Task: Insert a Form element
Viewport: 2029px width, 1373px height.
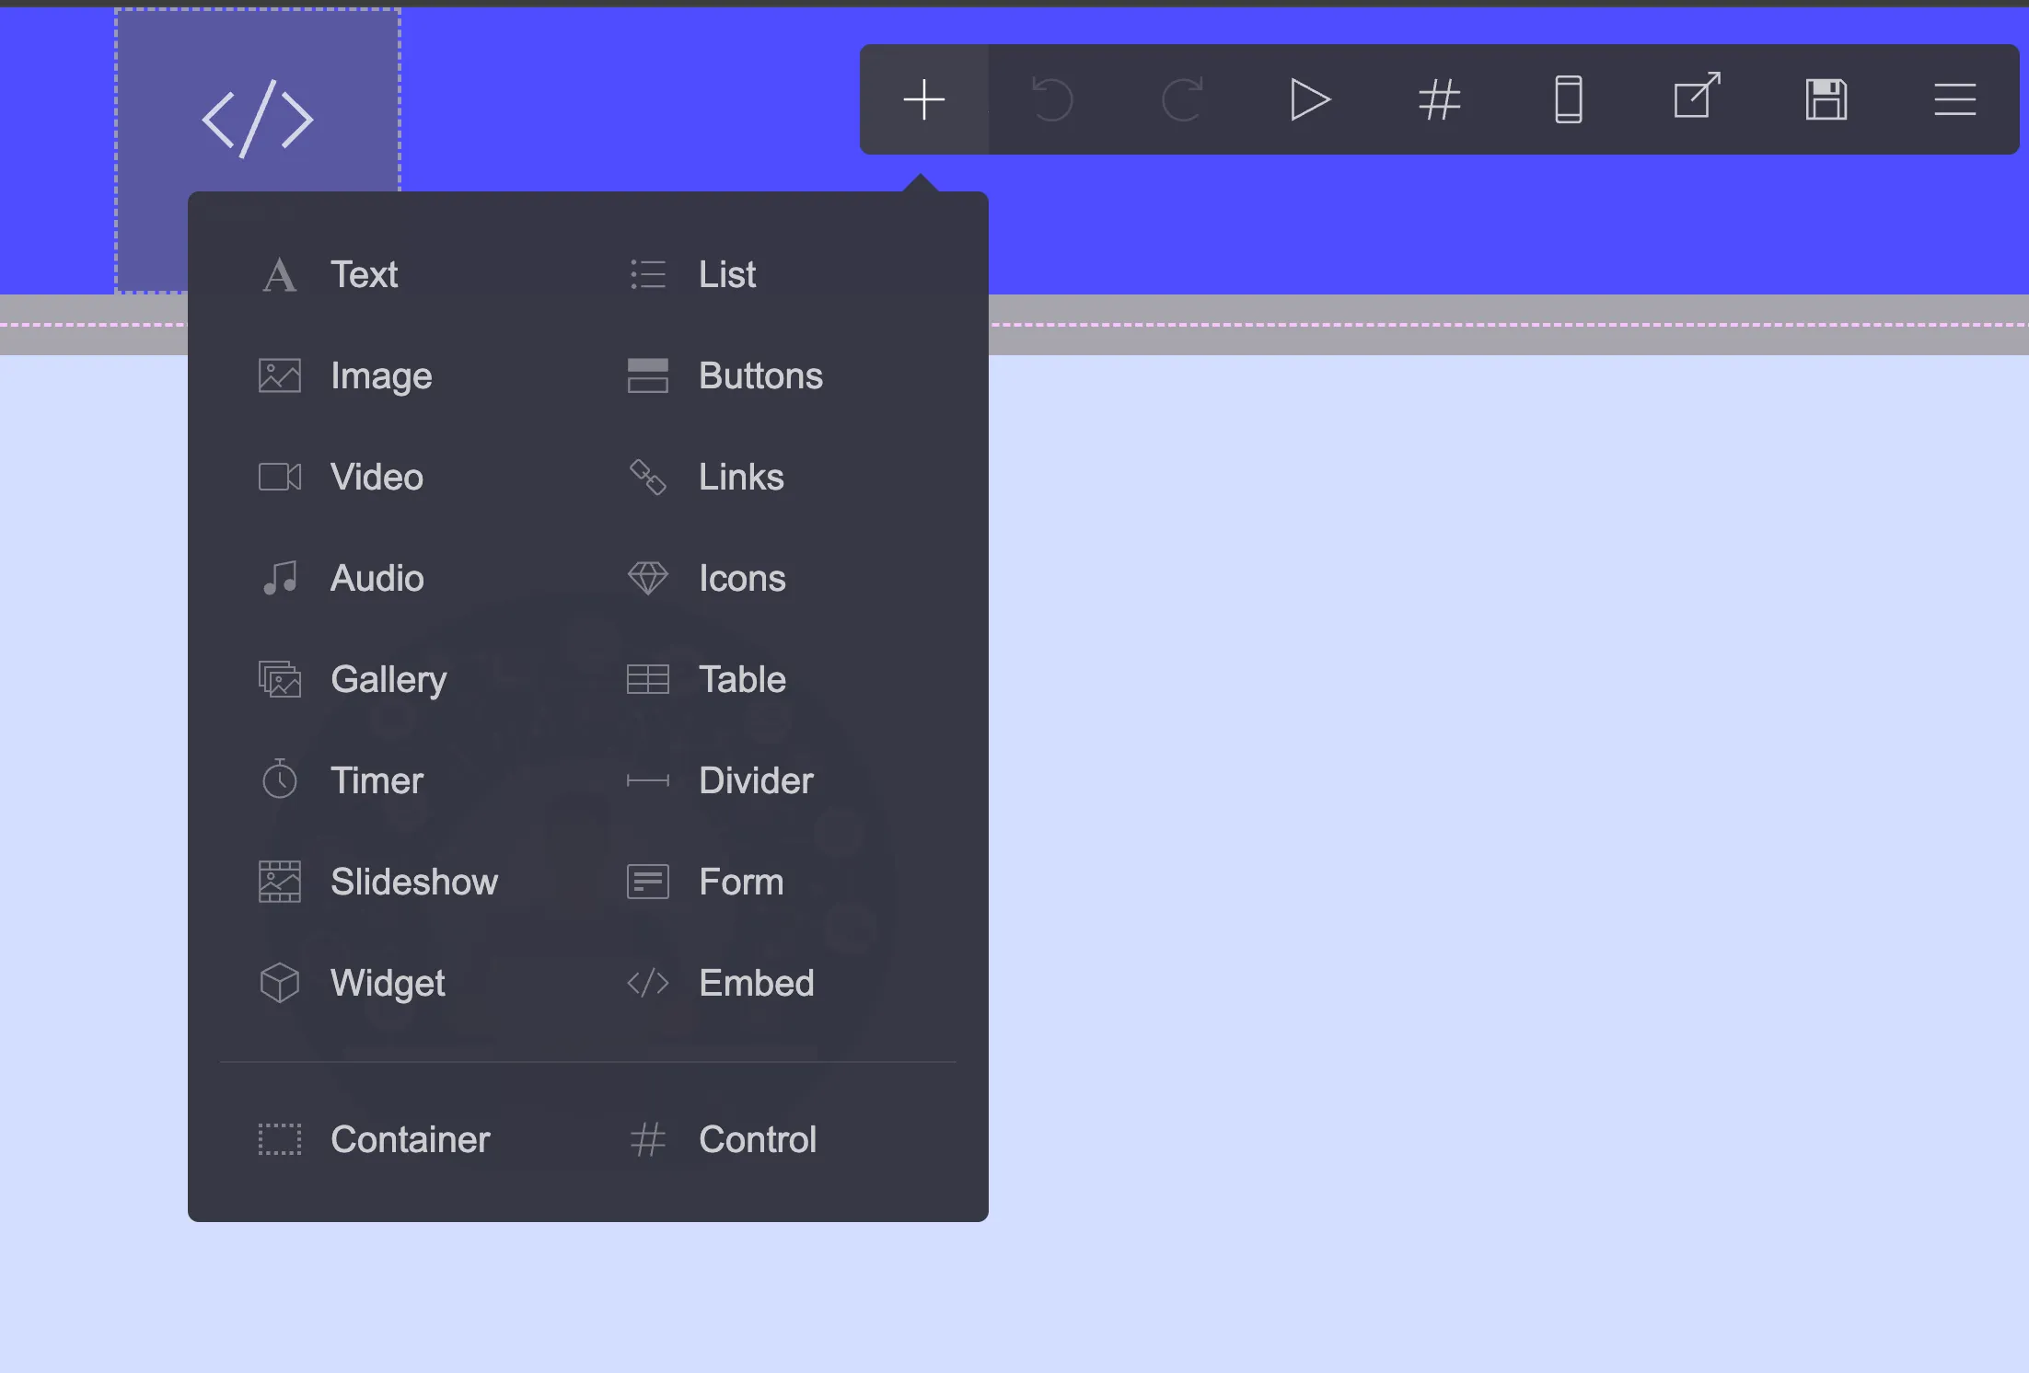Action: (741, 881)
